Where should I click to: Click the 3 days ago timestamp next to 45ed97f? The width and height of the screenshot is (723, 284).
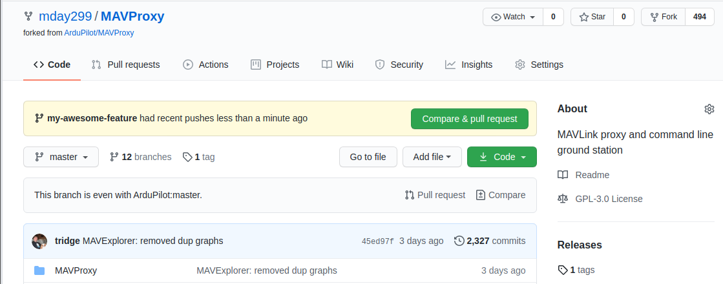(x=421, y=241)
